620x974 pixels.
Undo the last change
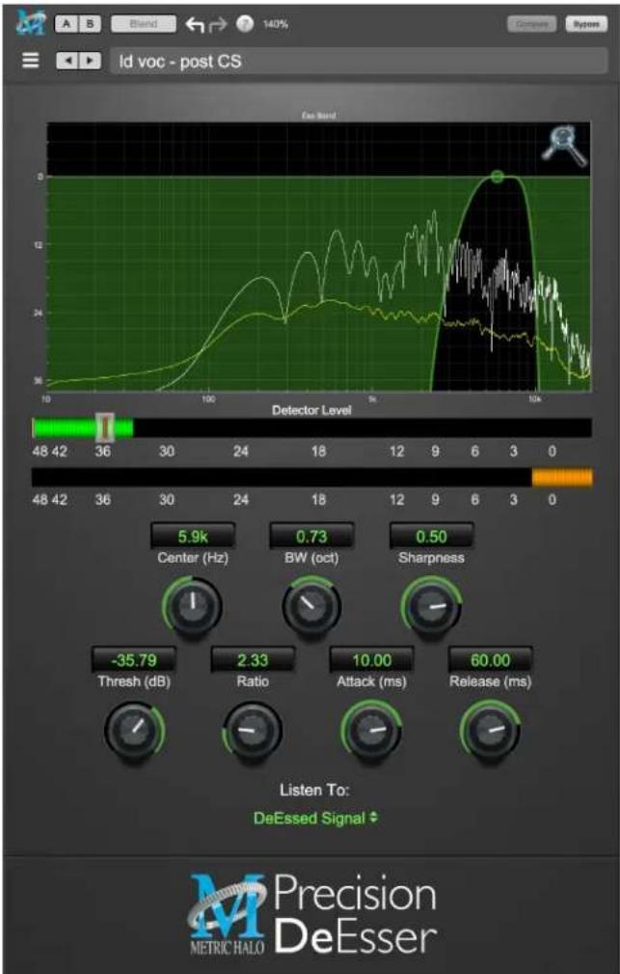click(195, 24)
